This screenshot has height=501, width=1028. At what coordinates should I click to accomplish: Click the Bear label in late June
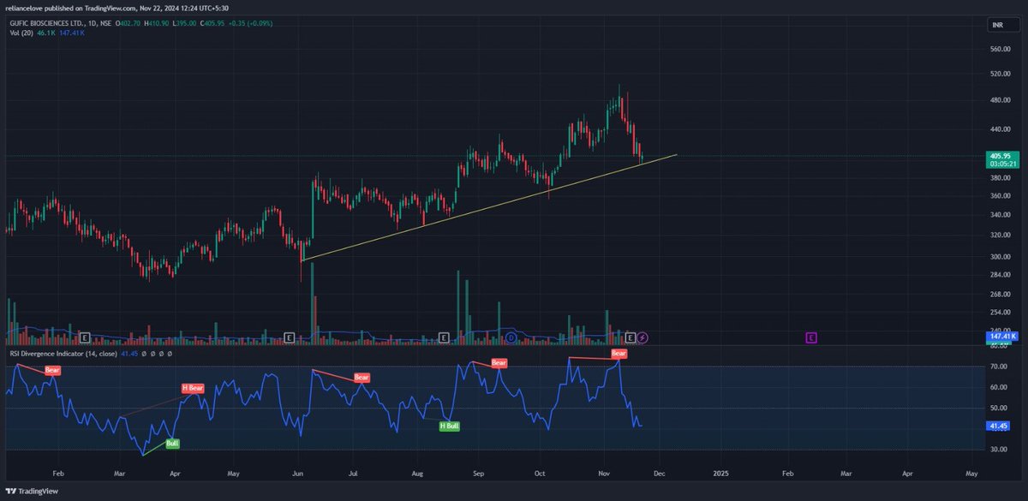pos(362,378)
